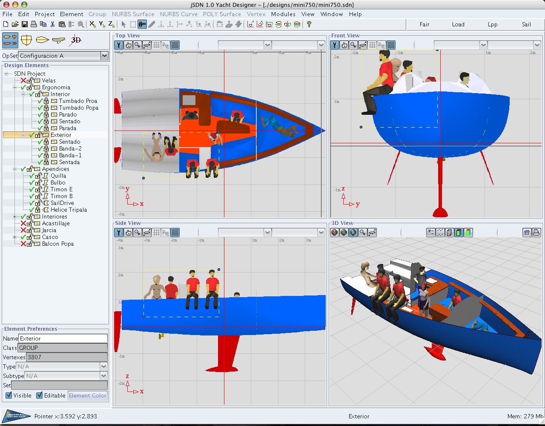
Task: Toggle visibility mark of Velas element
Action: coord(23,80)
